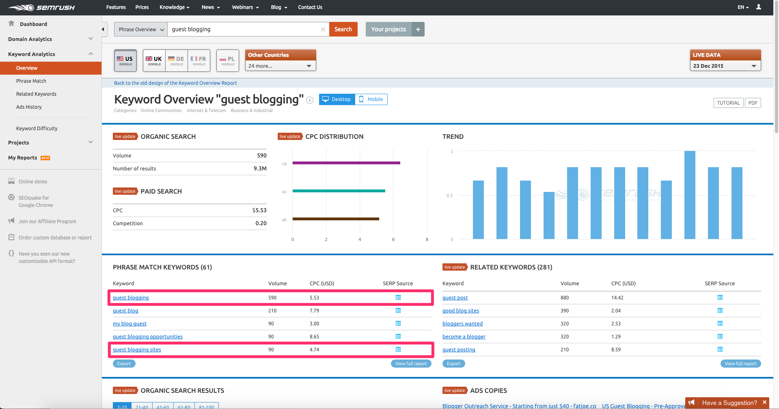Open SERP source icon for my blog guest

pos(398,323)
